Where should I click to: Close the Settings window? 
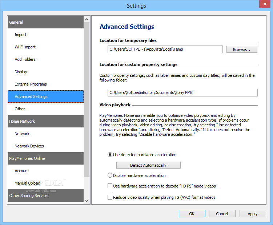[x=265, y=4]
